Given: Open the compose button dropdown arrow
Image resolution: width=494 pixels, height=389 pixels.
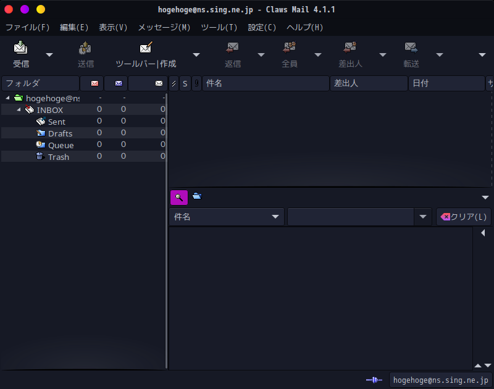Looking at the screenshot, I should (x=196, y=55).
